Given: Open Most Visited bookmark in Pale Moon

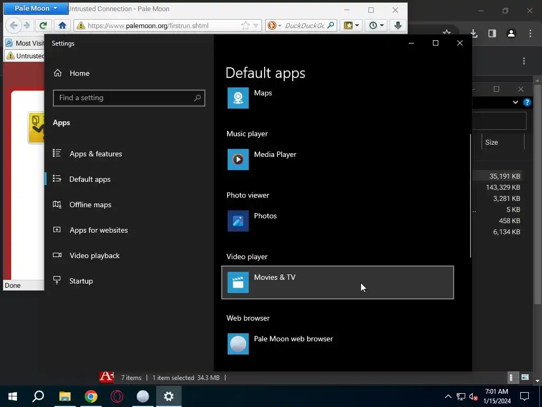Looking at the screenshot, I should [x=25, y=43].
